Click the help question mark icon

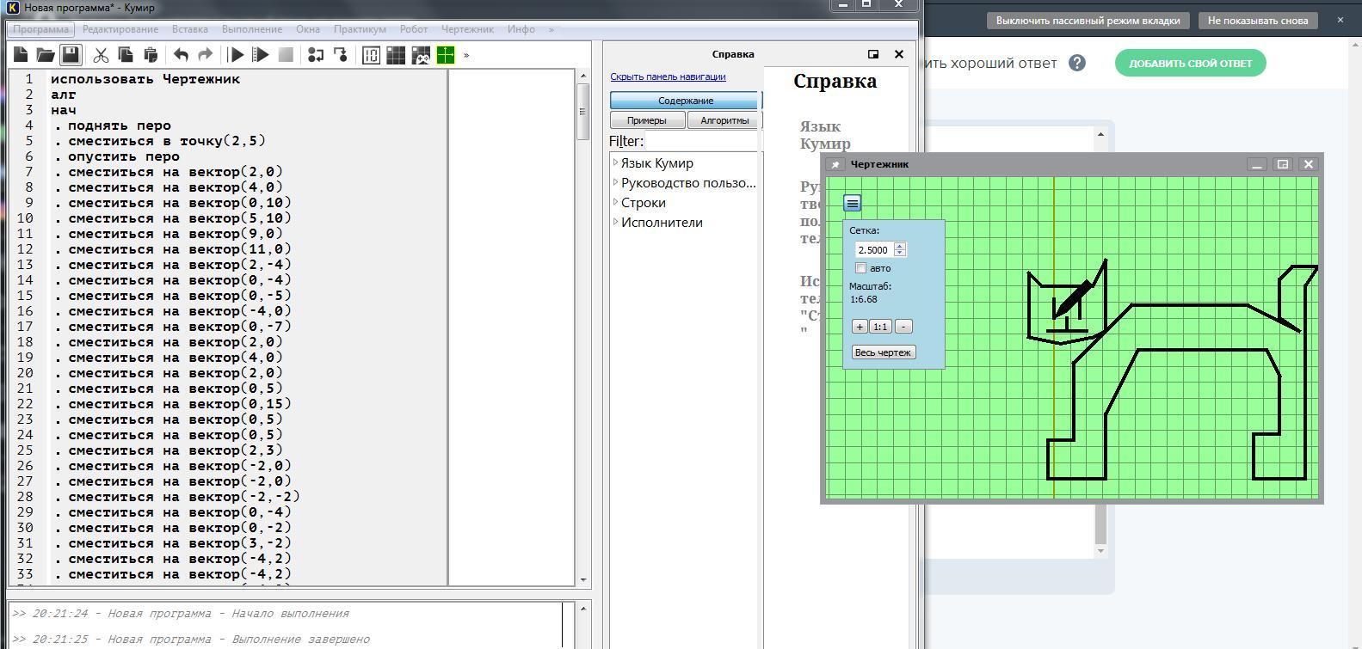click(x=1076, y=63)
